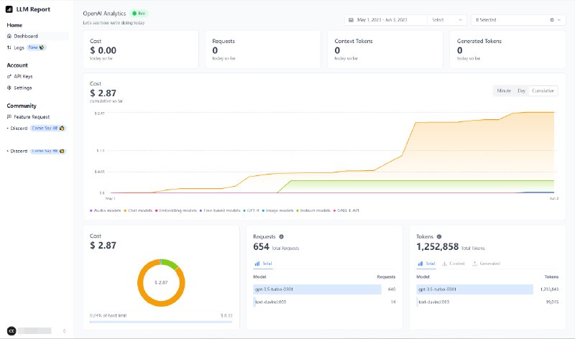
Task: Click the flag icon beside Feature Request
Action: click(9, 116)
